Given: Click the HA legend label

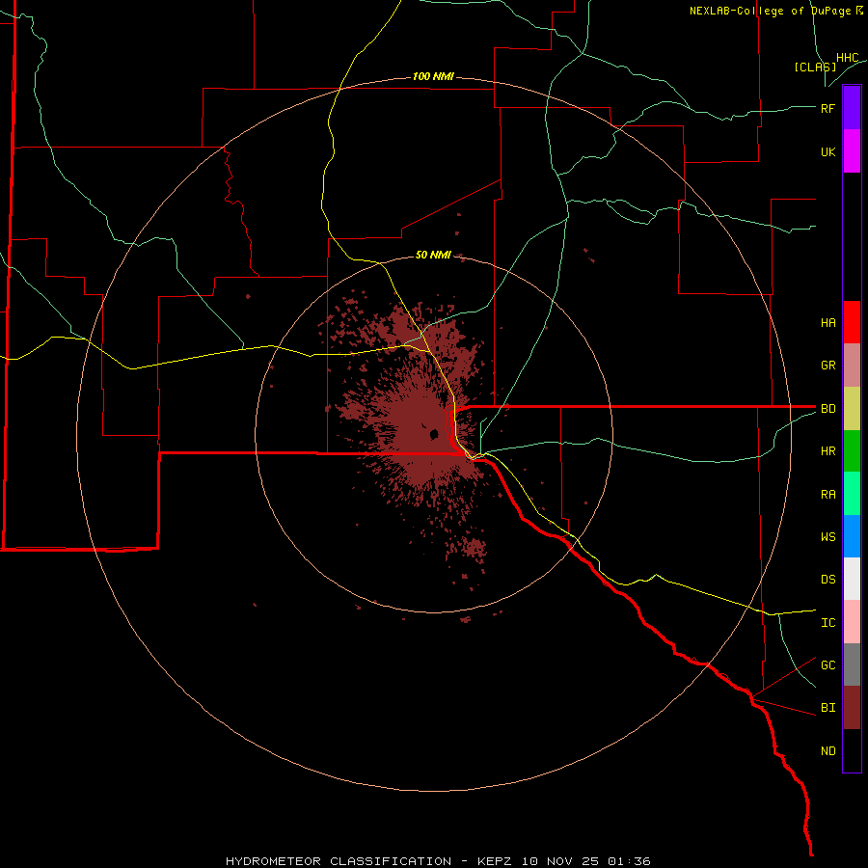Looking at the screenshot, I should coord(827,323).
